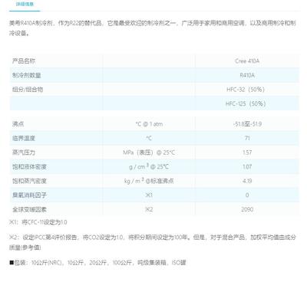
Task: Open the 详细信息 tab
Action: [x=25, y=5]
